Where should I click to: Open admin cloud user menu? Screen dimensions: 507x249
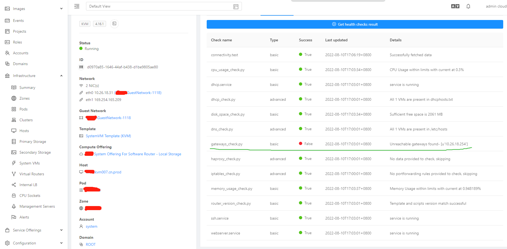coord(496,6)
